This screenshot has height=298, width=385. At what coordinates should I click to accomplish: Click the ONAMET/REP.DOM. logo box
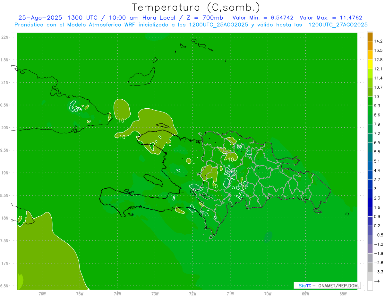(x=327, y=285)
